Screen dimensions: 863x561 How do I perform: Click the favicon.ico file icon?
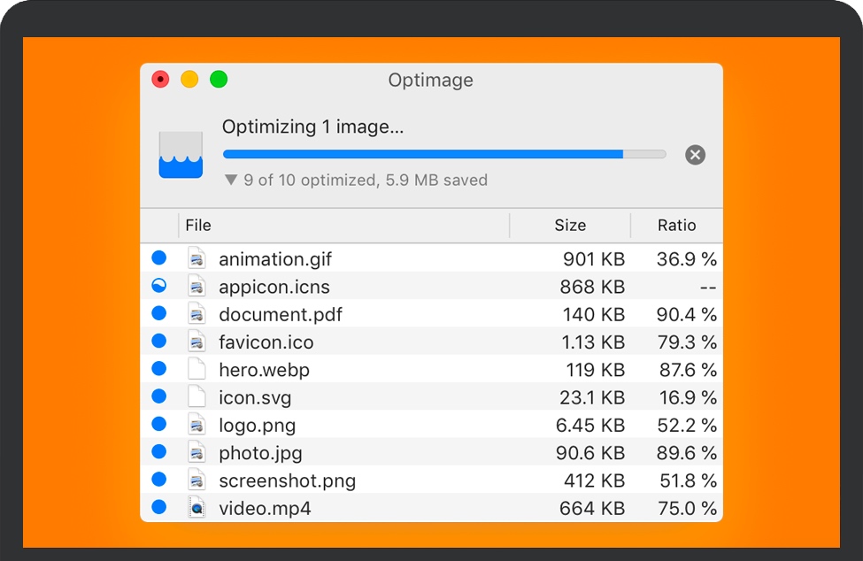196,342
